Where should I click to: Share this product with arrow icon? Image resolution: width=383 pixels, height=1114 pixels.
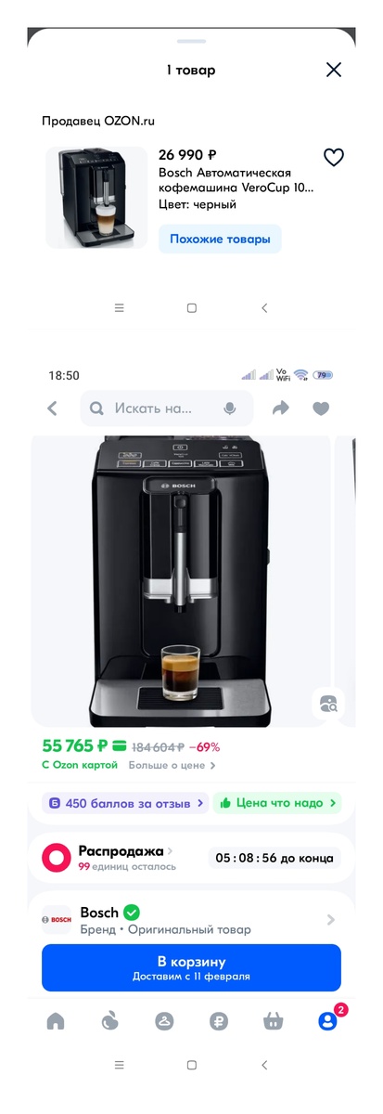click(x=280, y=408)
